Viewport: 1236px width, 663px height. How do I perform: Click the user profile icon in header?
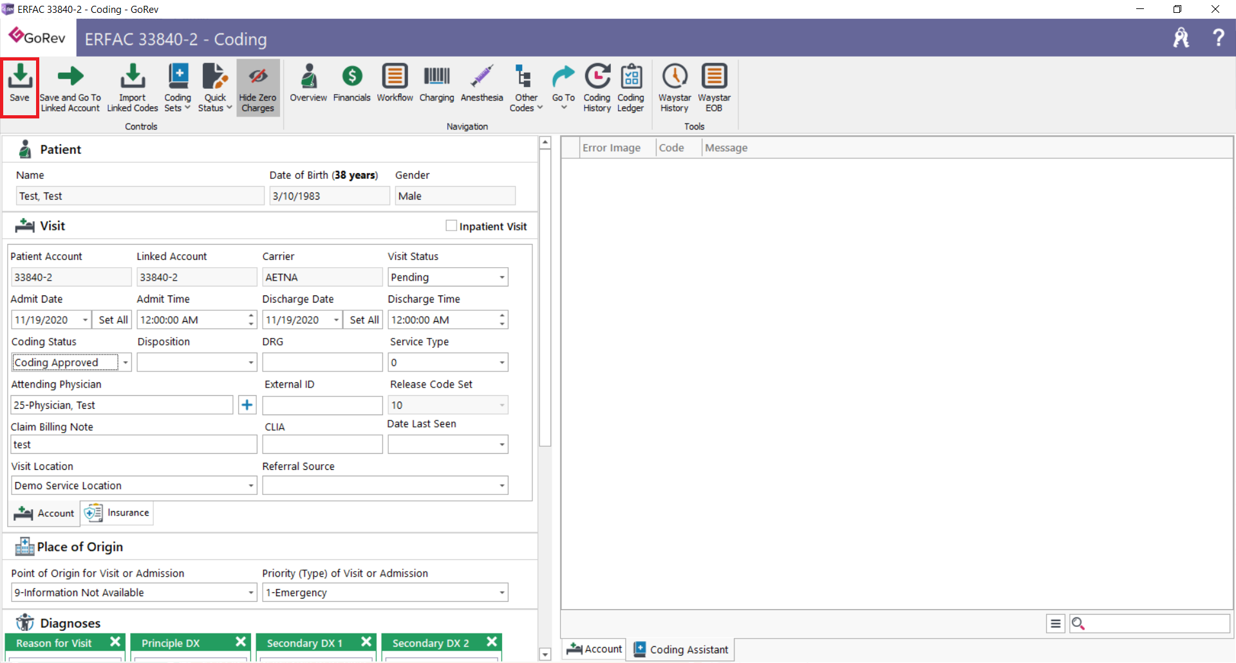click(1181, 38)
